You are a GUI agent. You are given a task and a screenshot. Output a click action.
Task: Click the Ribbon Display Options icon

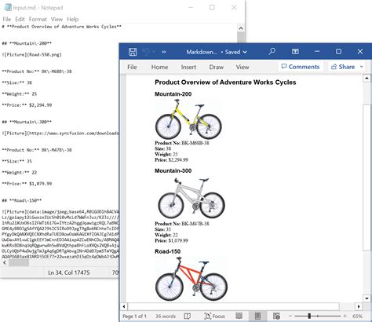pos(295,52)
